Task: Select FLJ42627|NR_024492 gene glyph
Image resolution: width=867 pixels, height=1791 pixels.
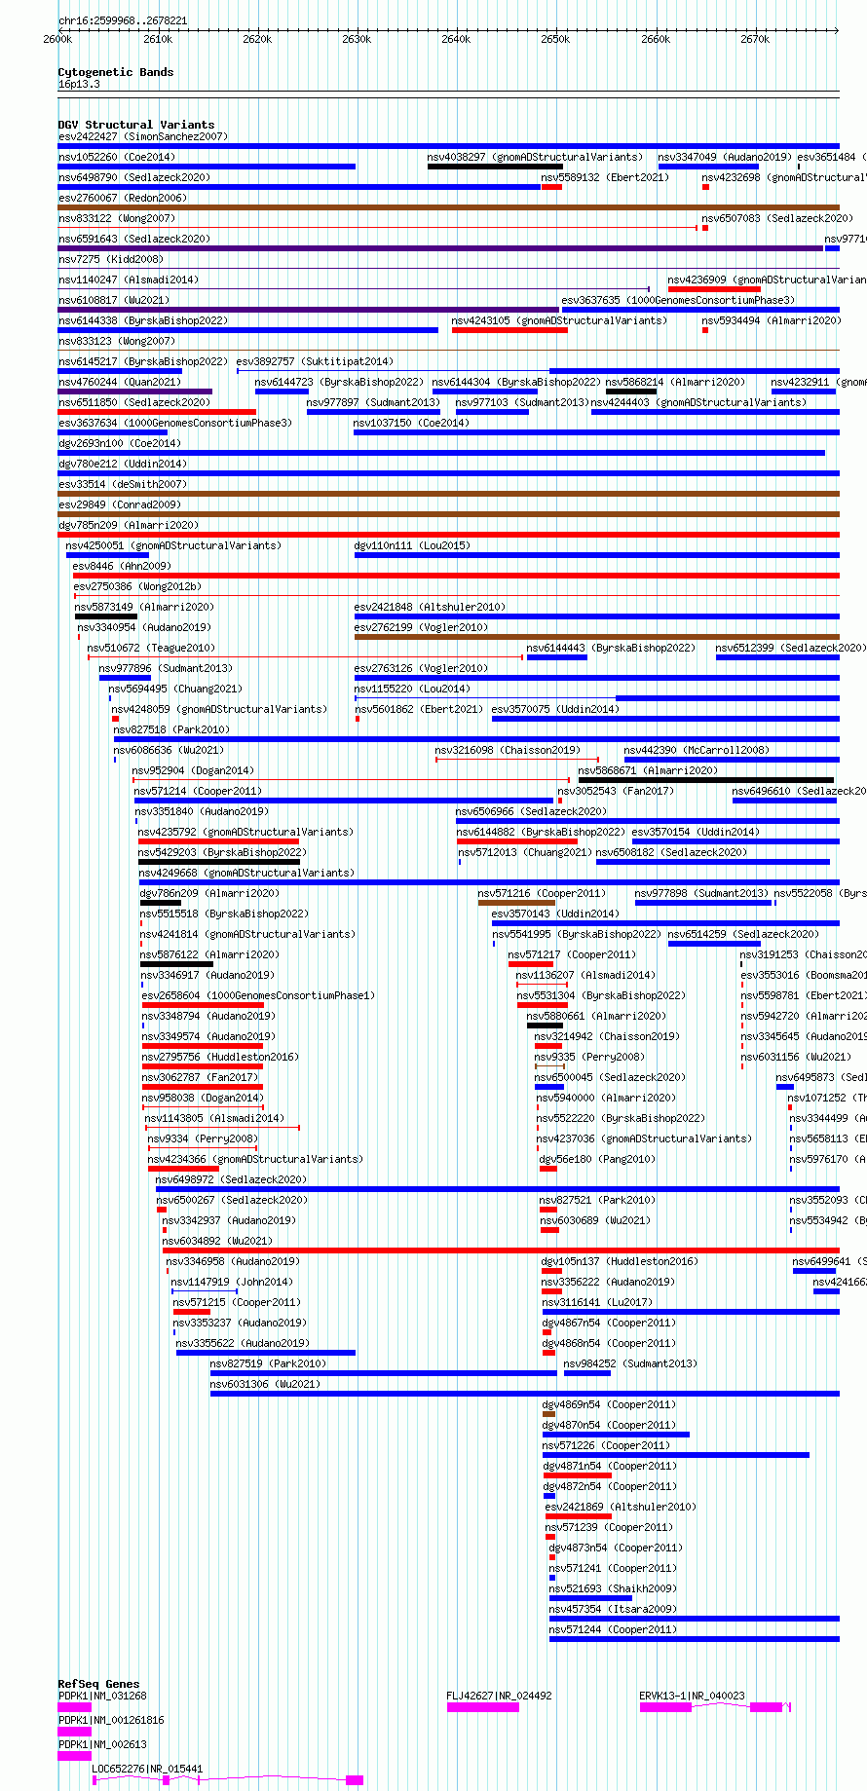Action: point(483,1707)
